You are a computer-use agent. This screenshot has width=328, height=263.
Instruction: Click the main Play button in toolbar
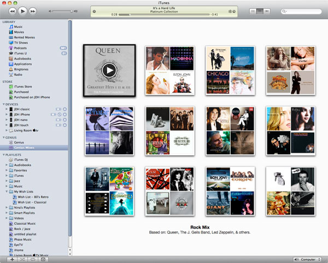pyautogui.click(x=22, y=11)
